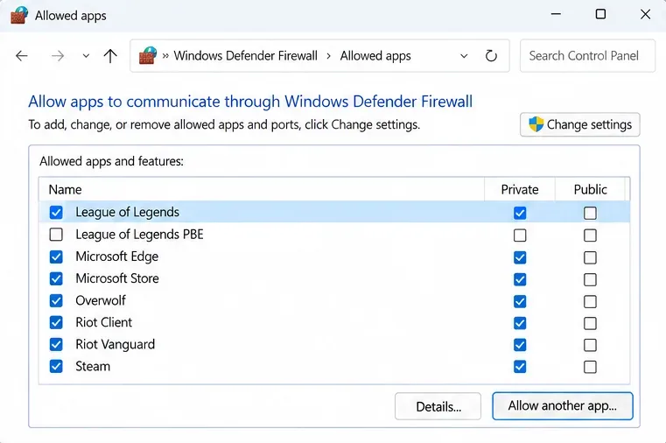
Task: Click the Search Control Panel field
Action: [587, 56]
